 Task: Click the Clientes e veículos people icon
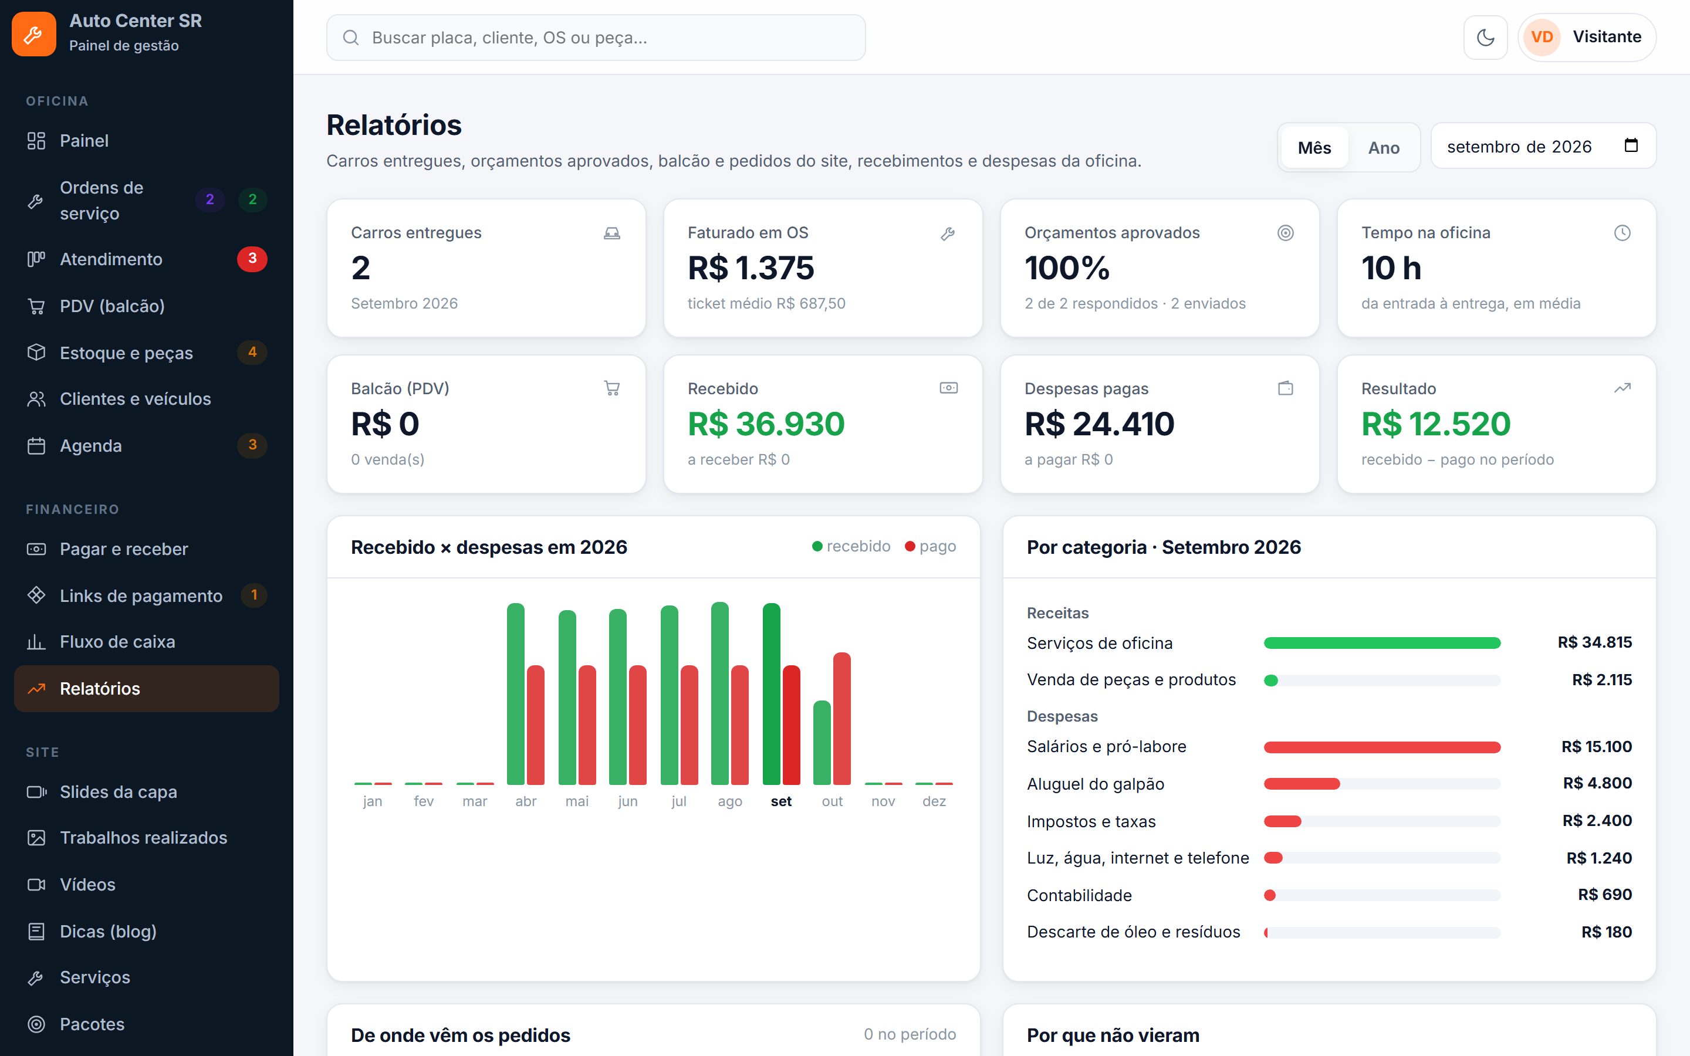36,399
